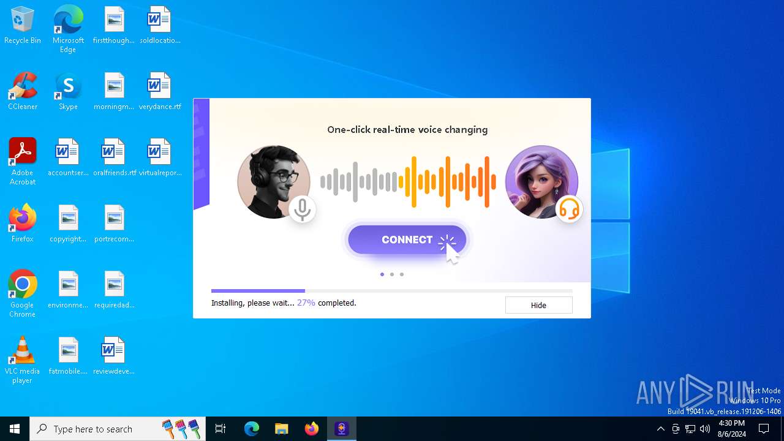Open File Explorer from the taskbar
The image size is (784, 441).
282,429
